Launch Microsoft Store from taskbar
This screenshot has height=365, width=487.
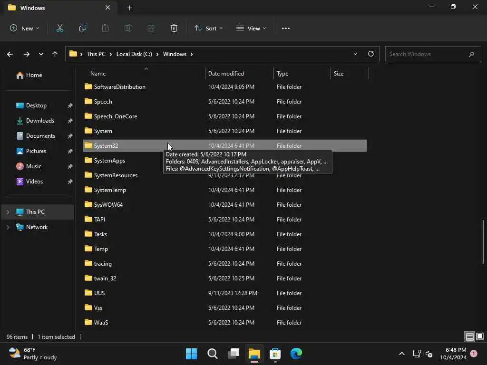tap(275, 354)
